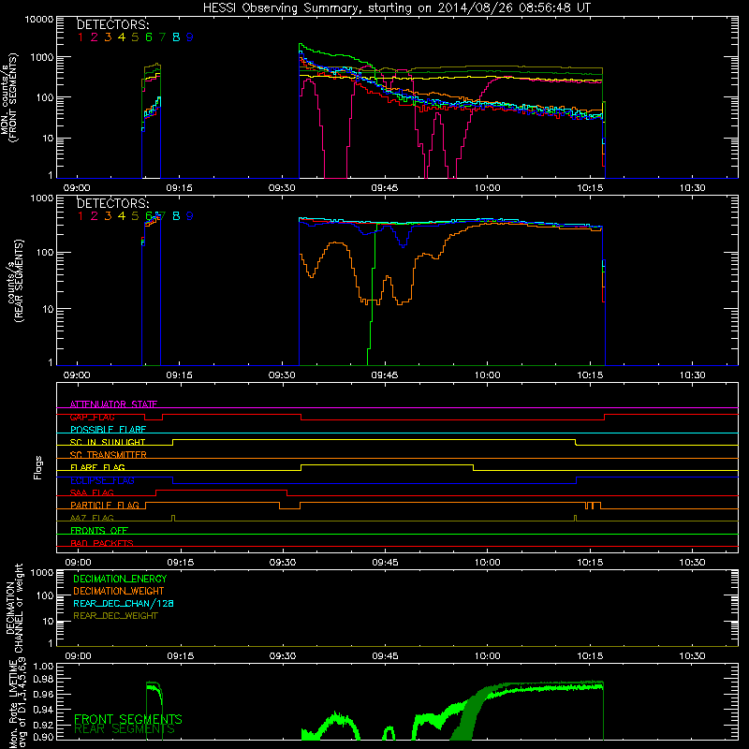This screenshot has height=749, width=749.
Task: Click MON. counts/s (FRONT SEGMENTS) axis title
Action: [x=8, y=98]
